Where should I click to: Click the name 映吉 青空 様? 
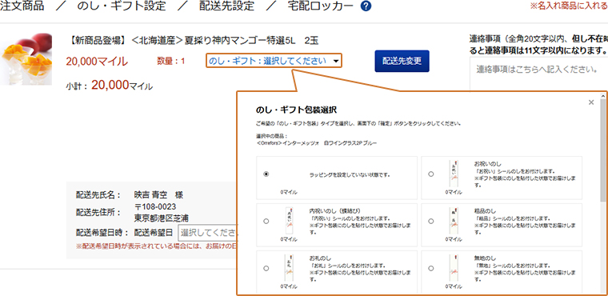click(158, 194)
